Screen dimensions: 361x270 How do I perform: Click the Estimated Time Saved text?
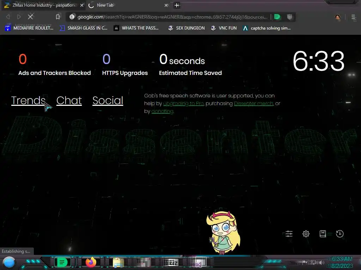click(190, 73)
